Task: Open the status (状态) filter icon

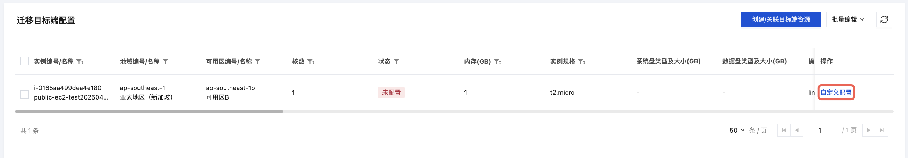Action: [x=396, y=62]
